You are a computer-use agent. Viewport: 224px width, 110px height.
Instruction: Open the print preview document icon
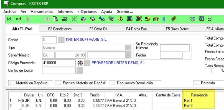tap(55, 19)
